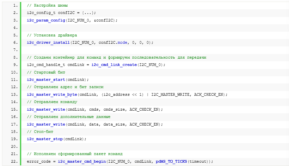This screenshot has height=166, width=289.
Task: Open the i2c_master_write_byte link
Action: [52, 95]
